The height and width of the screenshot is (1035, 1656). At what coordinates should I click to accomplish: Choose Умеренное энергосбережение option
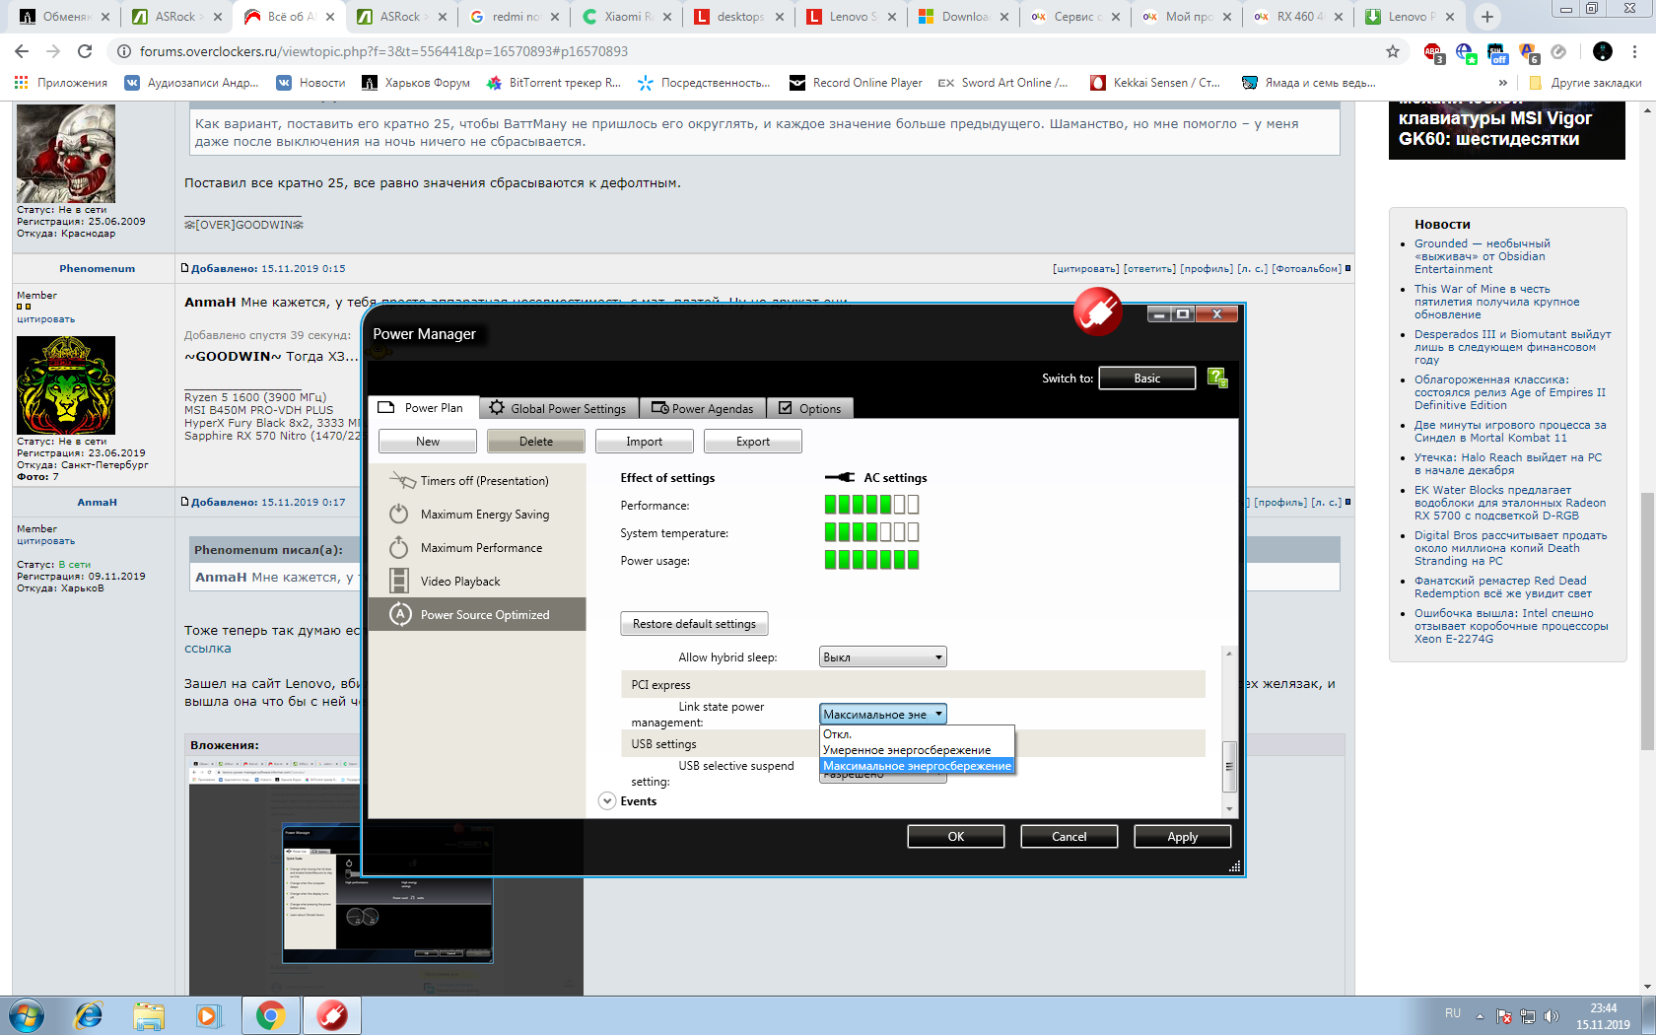(917, 750)
